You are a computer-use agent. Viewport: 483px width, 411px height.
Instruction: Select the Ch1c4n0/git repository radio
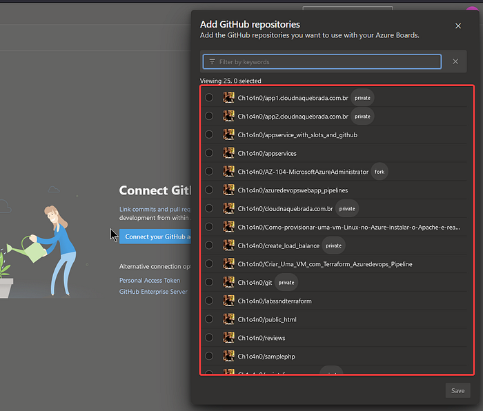209,282
